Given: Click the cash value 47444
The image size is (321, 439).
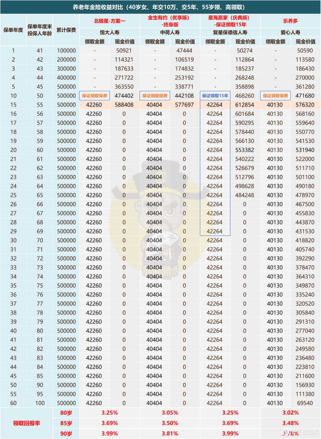Looking at the screenshot, I should (x=184, y=51).
